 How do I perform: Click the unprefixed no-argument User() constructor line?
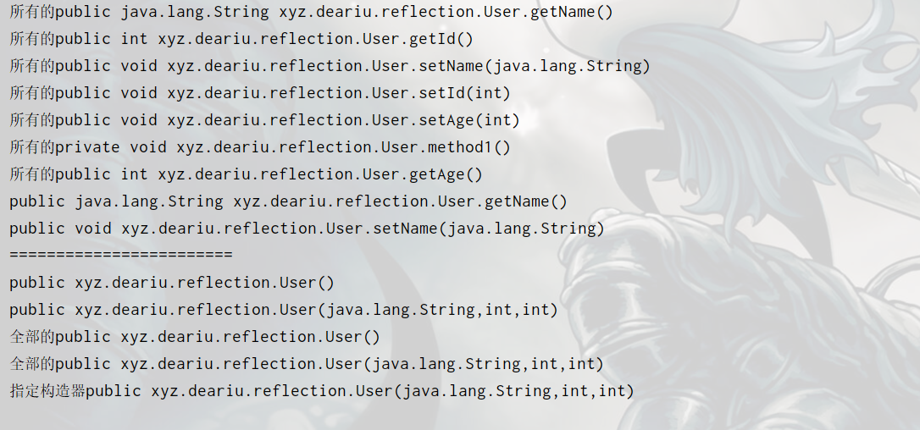click(x=172, y=283)
